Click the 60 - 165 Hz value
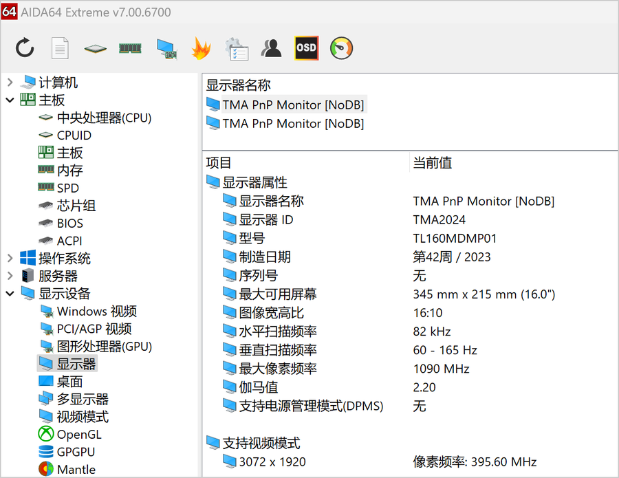 445,349
